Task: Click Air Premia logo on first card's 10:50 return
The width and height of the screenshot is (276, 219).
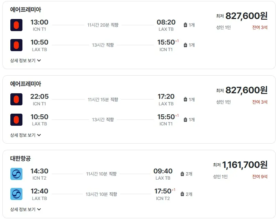Action: coord(16,45)
